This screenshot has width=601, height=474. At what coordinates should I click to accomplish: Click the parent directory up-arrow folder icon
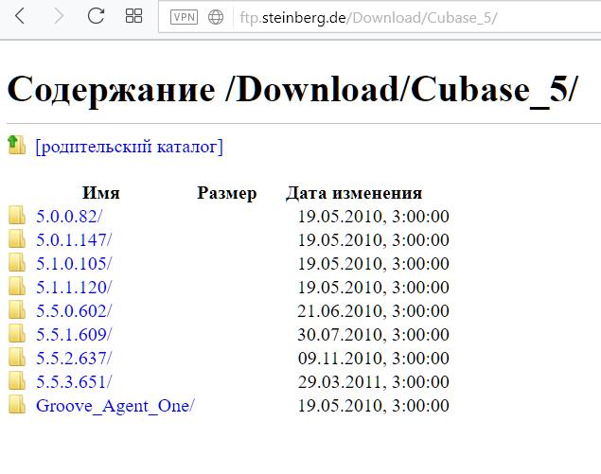pos(16,145)
